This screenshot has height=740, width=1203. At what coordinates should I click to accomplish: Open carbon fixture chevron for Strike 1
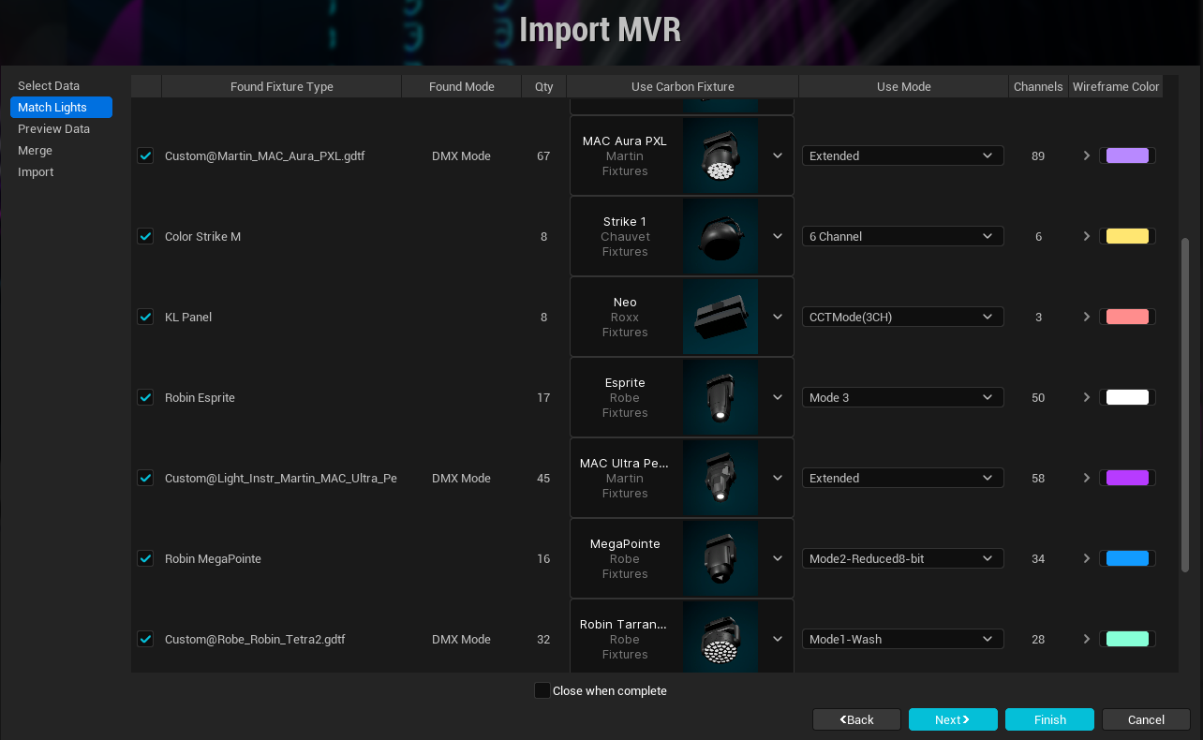click(778, 236)
